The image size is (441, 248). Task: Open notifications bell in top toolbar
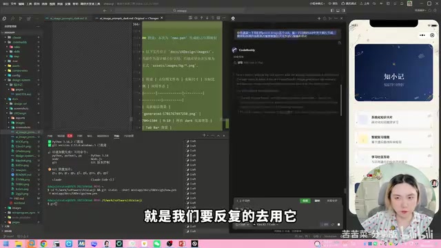[x=402, y=3]
